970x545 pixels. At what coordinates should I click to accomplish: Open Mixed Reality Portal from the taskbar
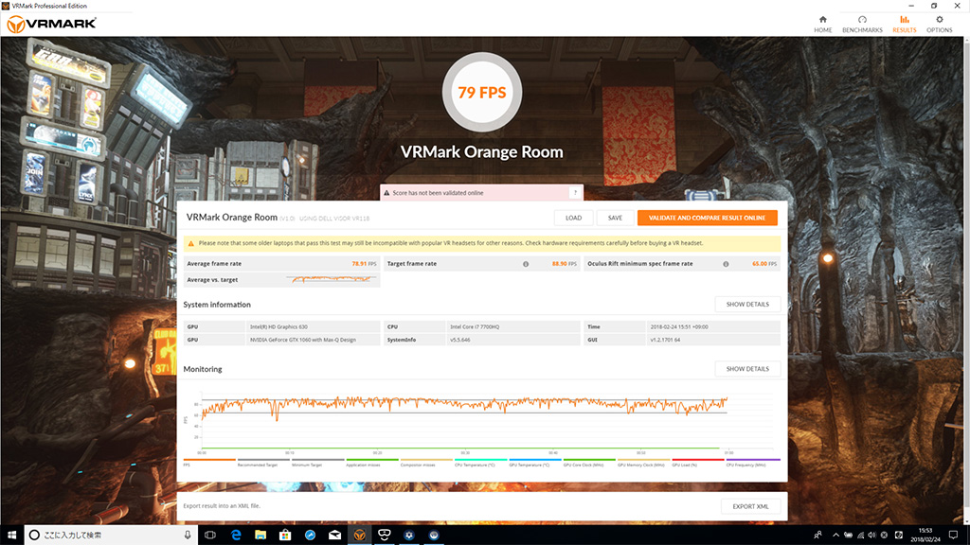(x=385, y=536)
